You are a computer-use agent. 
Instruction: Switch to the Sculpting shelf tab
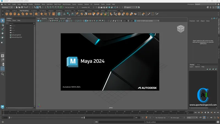click(34, 11)
